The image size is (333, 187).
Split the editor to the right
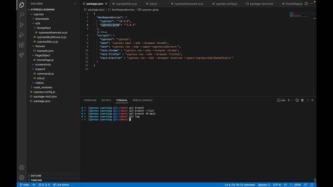[x=306, y=4]
